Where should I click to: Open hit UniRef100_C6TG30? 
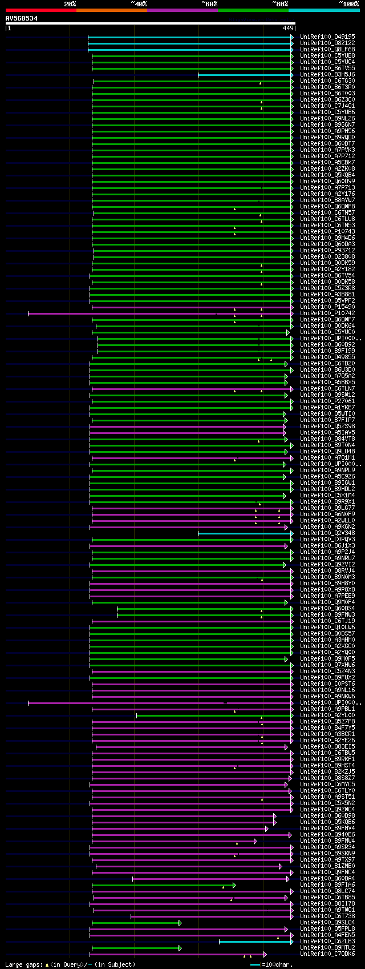[x=327, y=81]
